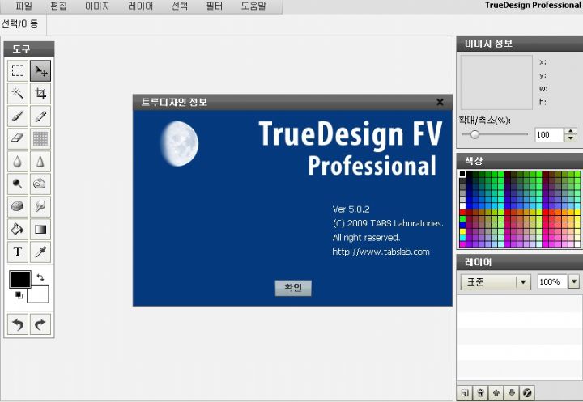The width and height of the screenshot is (583, 402).
Task: Select the eraser tool
Action: point(18,138)
